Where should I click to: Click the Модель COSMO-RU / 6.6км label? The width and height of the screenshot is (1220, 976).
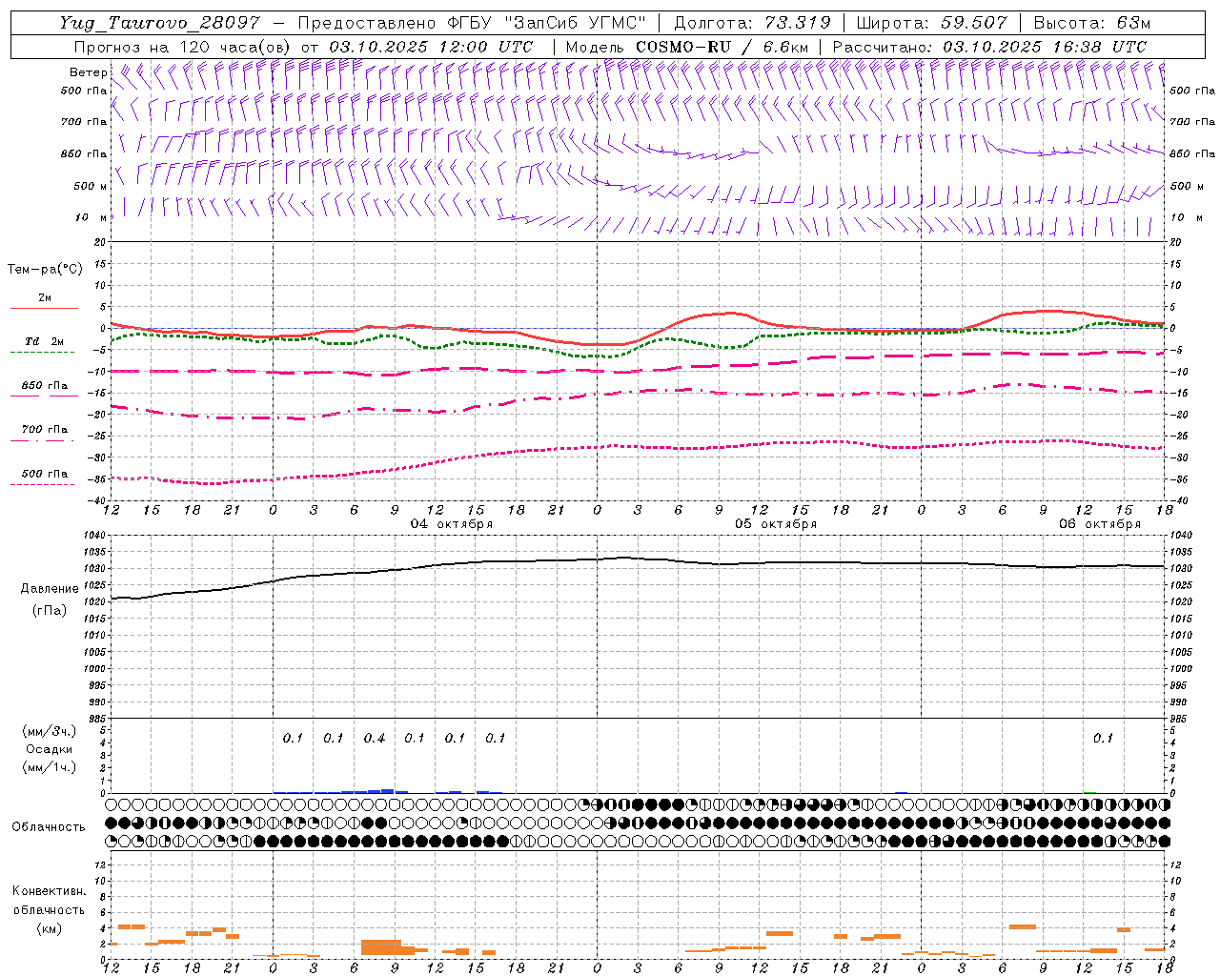click(686, 47)
